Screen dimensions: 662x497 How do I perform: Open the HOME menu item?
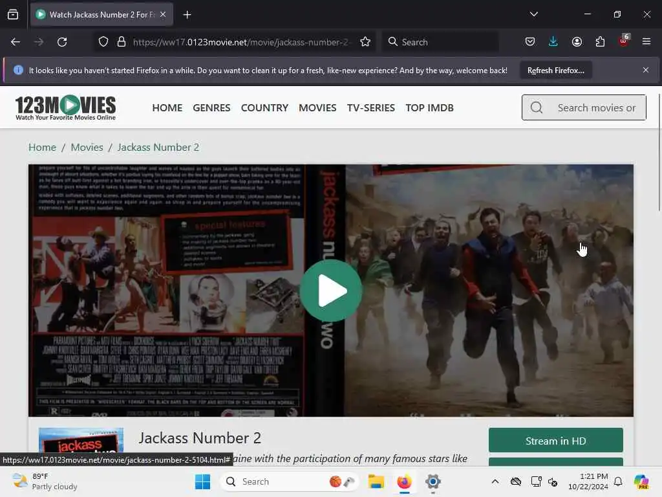point(167,108)
